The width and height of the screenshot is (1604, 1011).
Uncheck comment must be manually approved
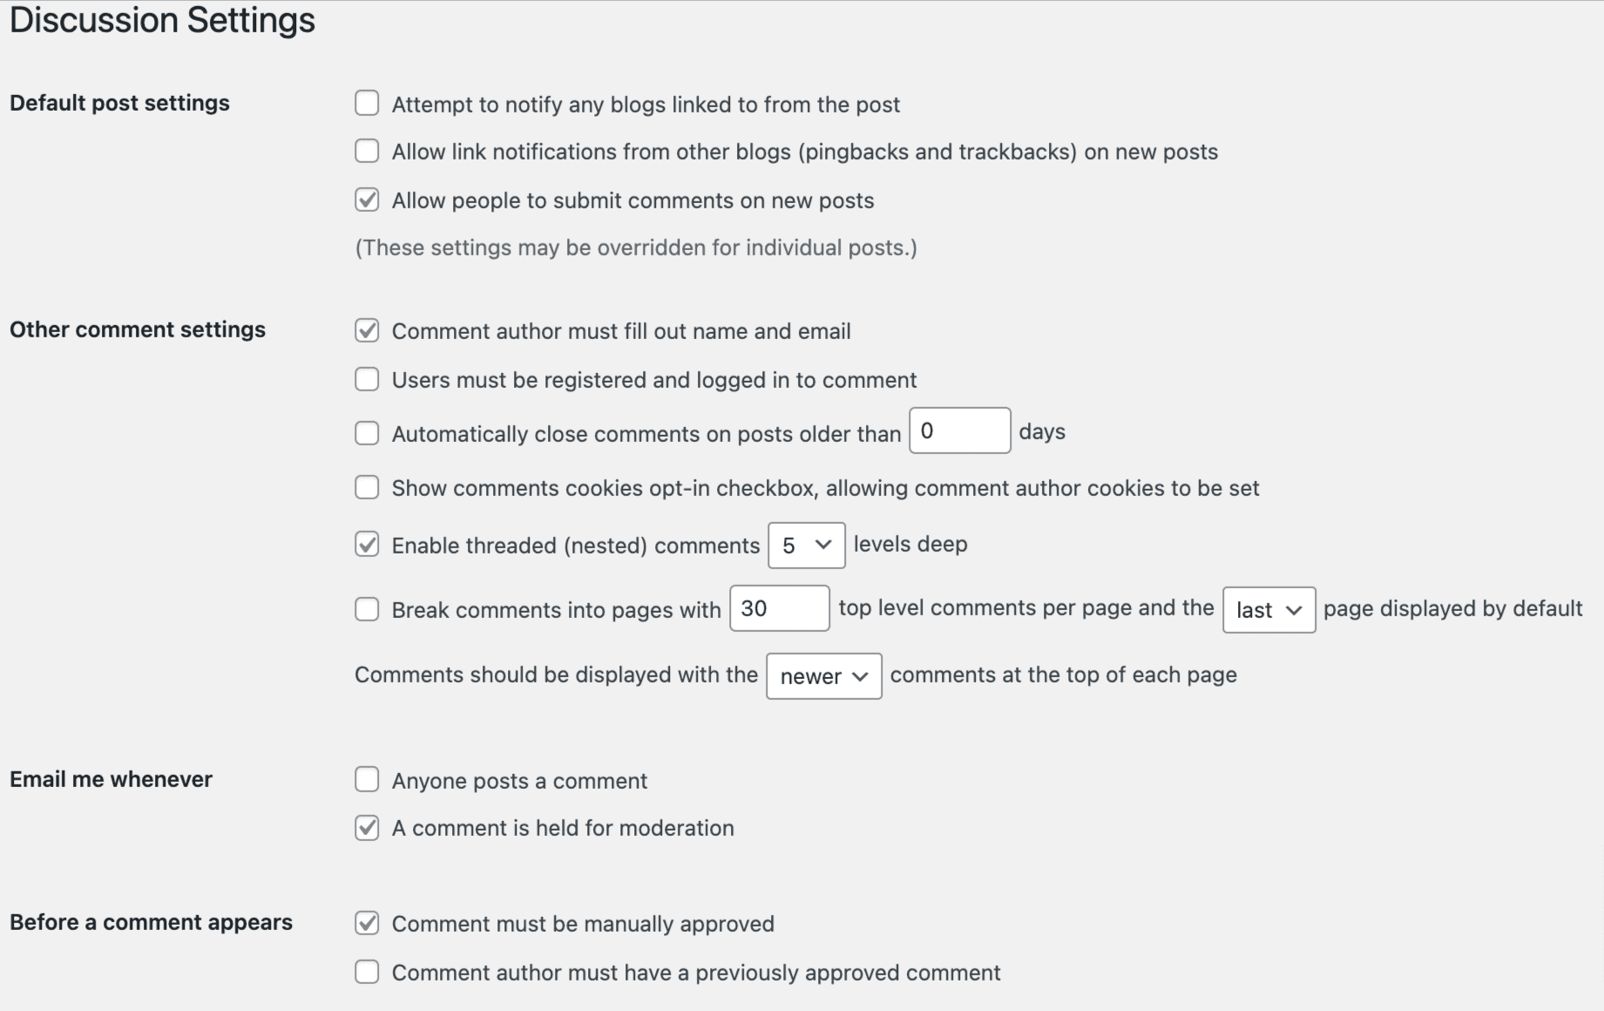click(x=367, y=923)
